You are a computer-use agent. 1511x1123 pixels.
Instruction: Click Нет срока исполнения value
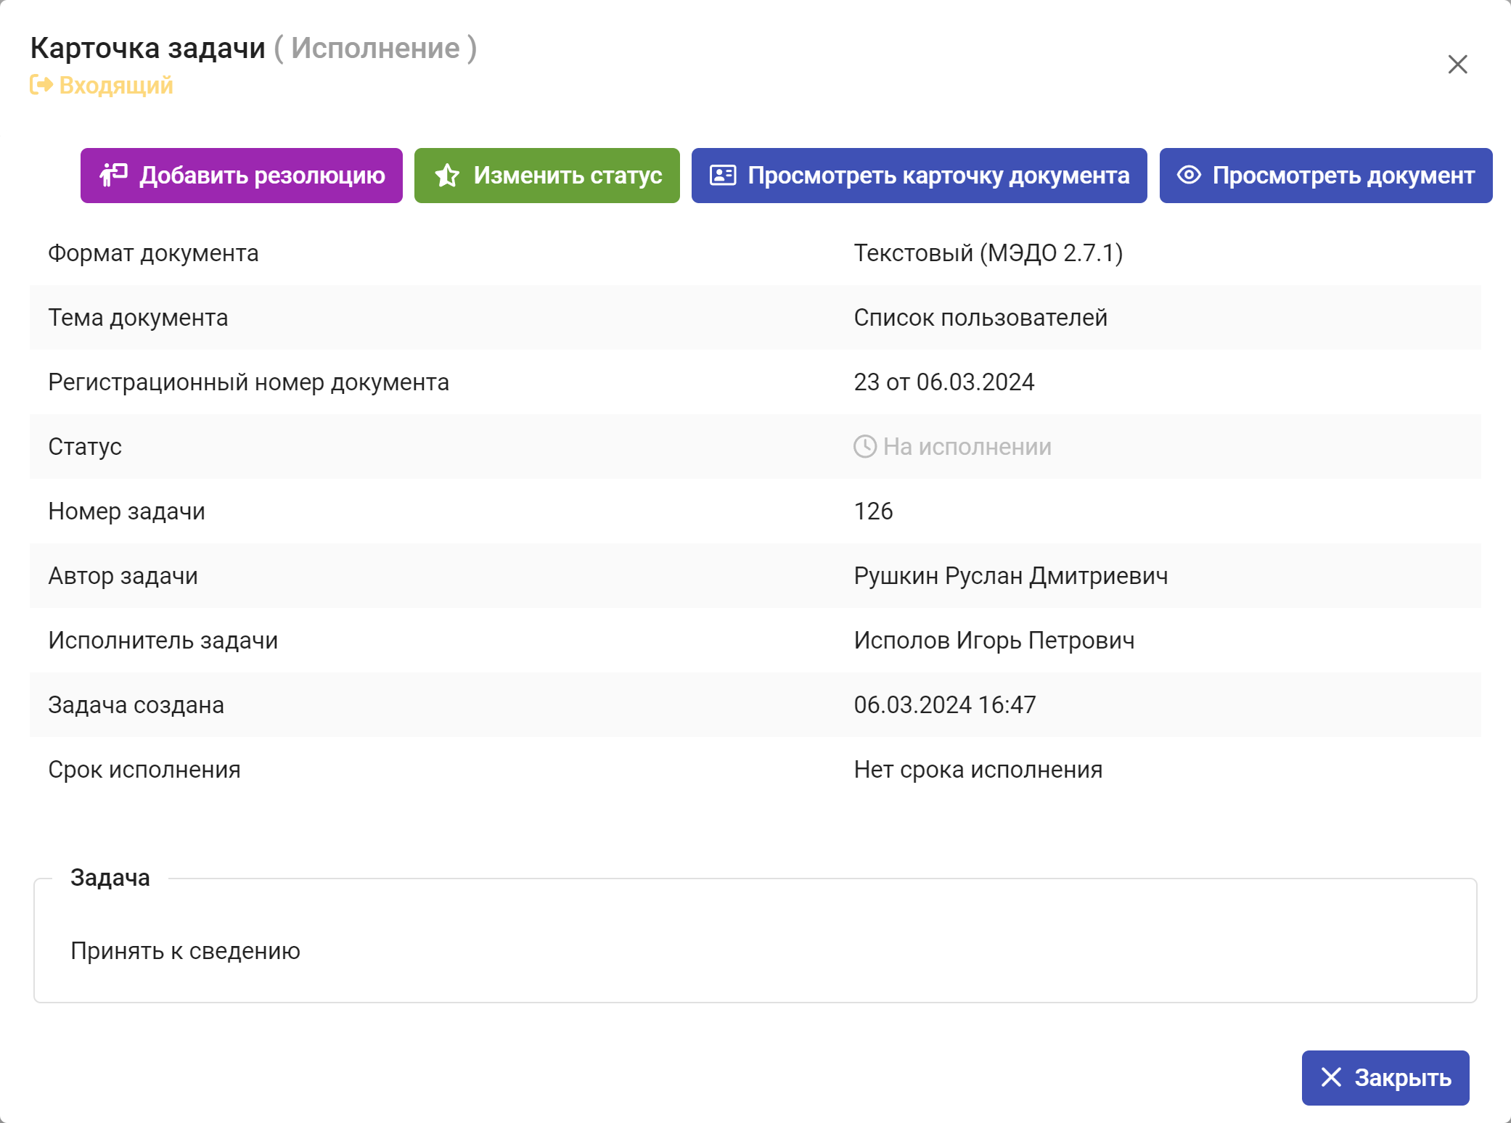(x=978, y=770)
